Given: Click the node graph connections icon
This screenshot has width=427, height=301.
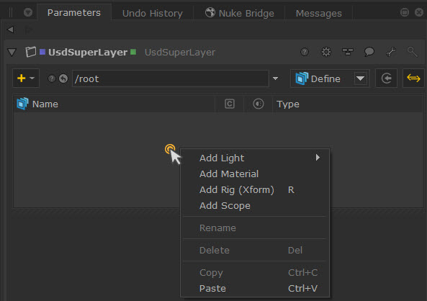Looking at the screenshot, I should (x=348, y=52).
